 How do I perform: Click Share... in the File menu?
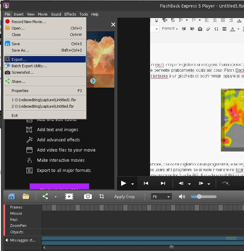[45, 82]
